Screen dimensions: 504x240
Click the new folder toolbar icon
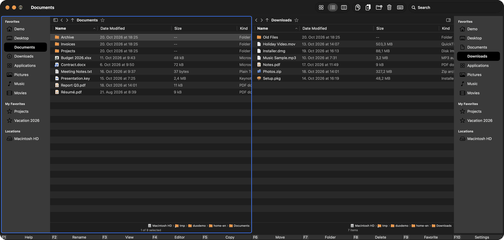coord(379,7)
